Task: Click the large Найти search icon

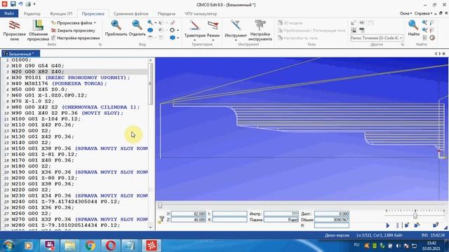Action: (413, 28)
